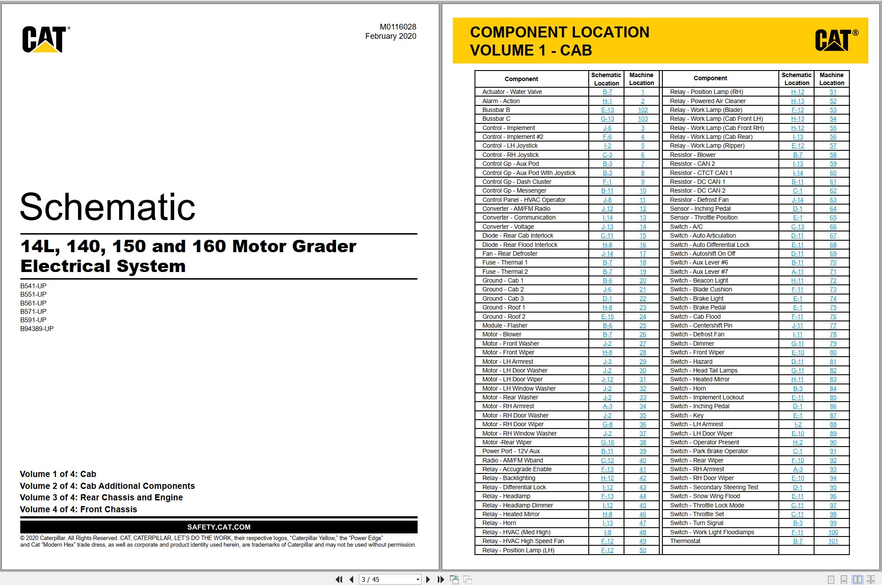Open machine location 101 for Thermostat
The height and width of the screenshot is (585, 882).
coord(833,541)
